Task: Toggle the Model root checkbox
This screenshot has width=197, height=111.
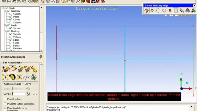Action: pyautogui.click(x=6, y=8)
